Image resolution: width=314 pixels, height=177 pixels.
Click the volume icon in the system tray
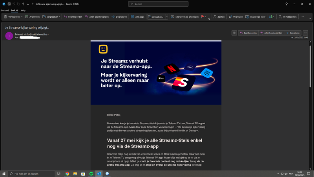tap(286, 173)
